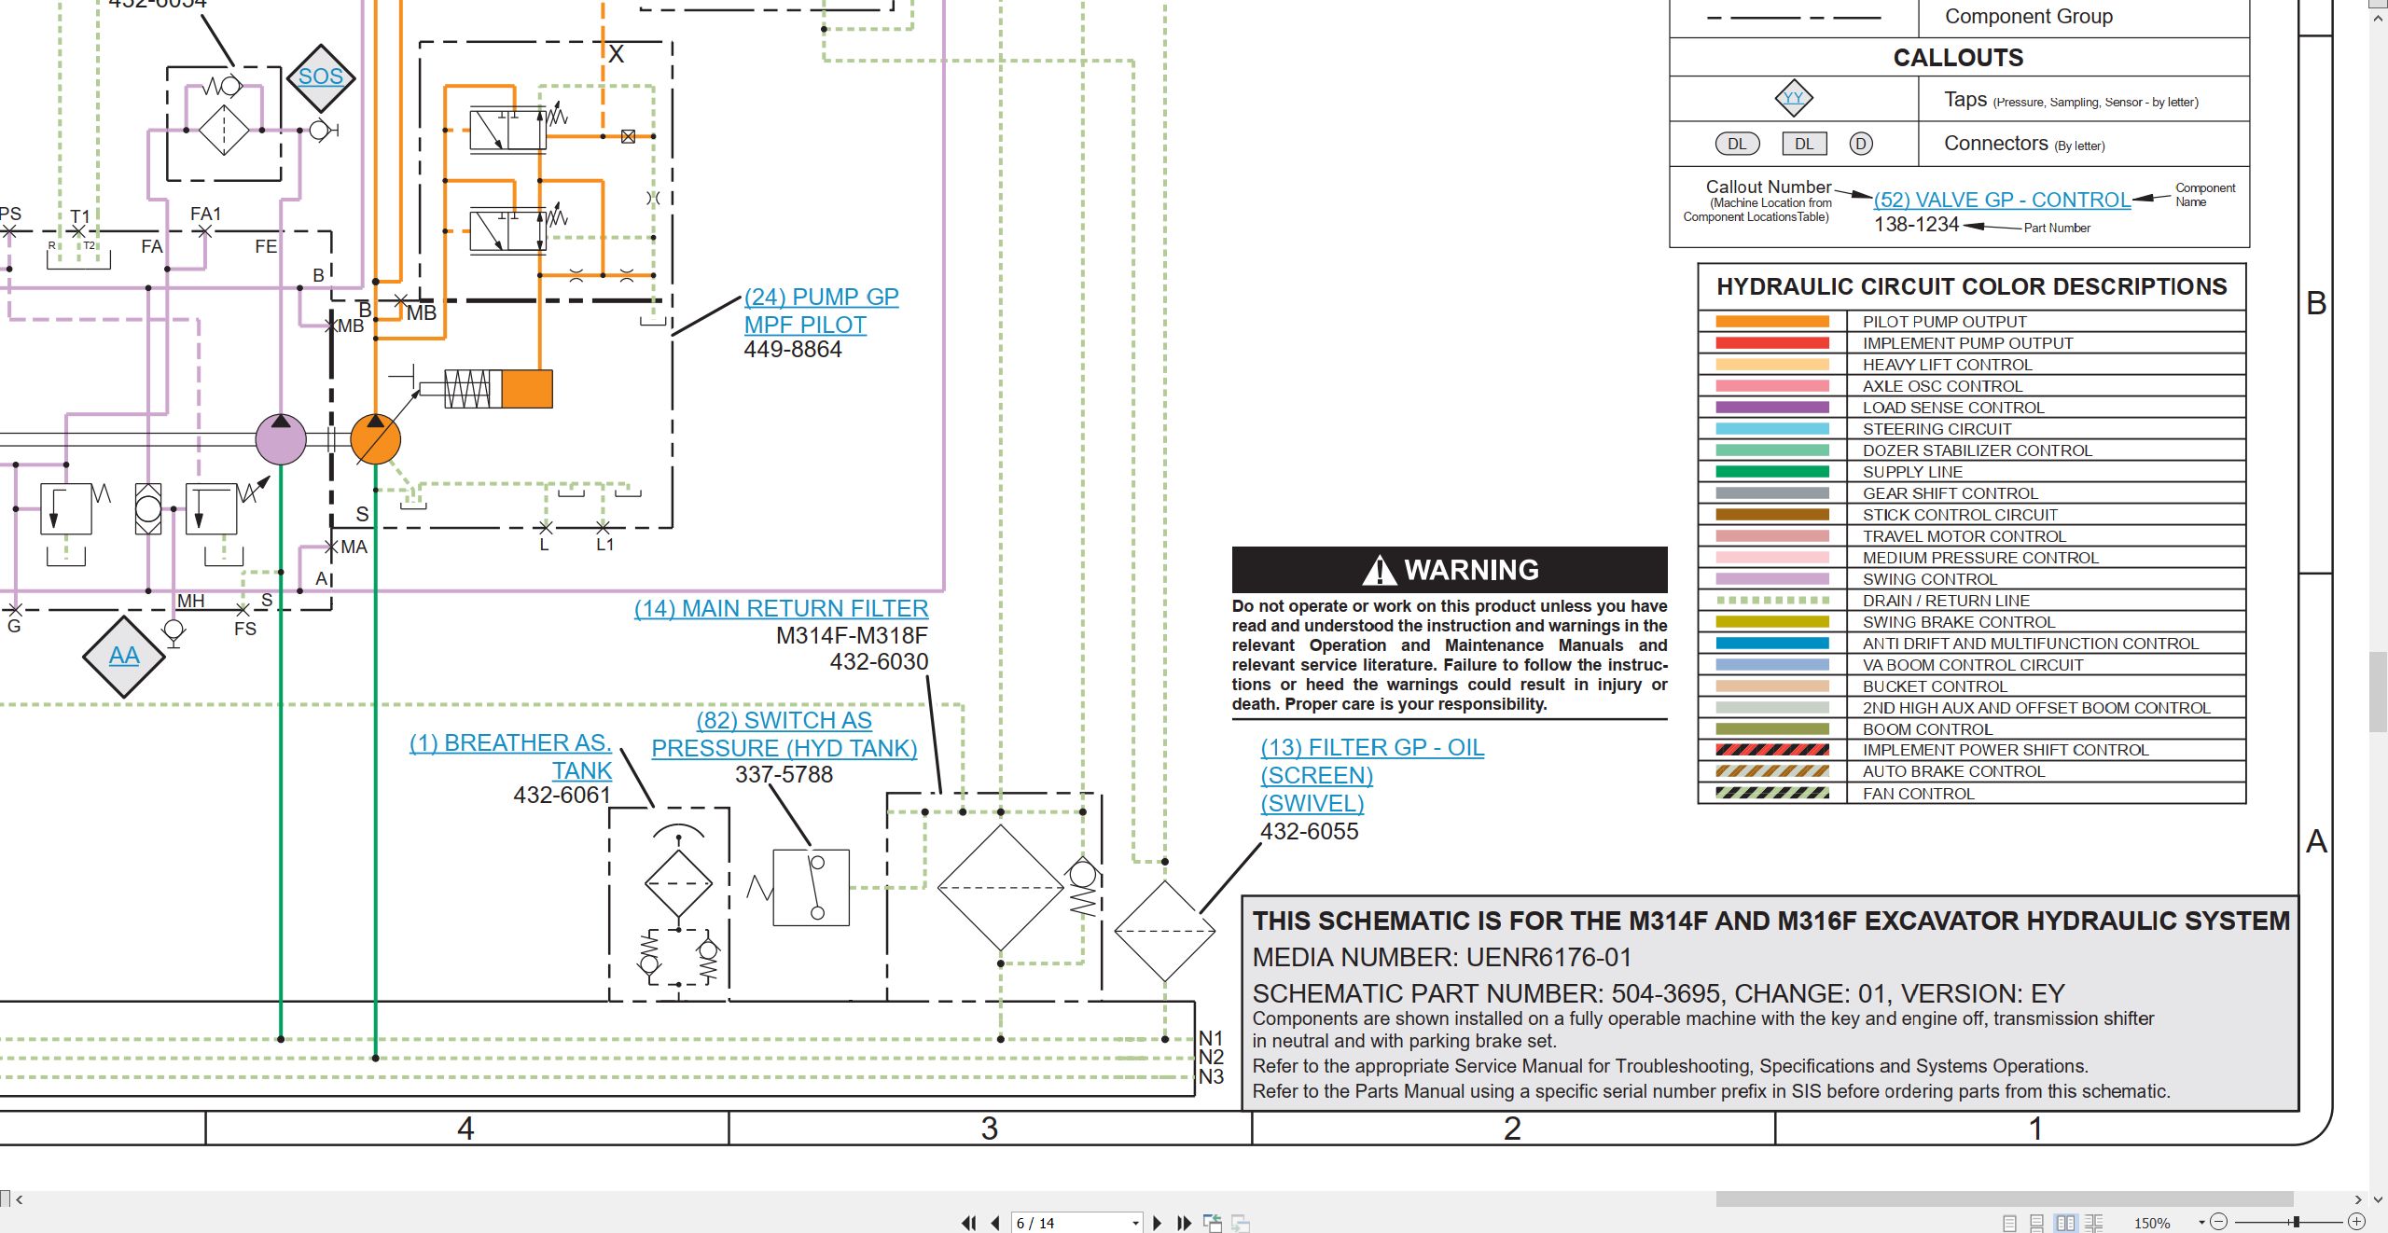The image size is (2388, 1233).
Task: Click the part number 337-5788 text
Action: point(784,775)
